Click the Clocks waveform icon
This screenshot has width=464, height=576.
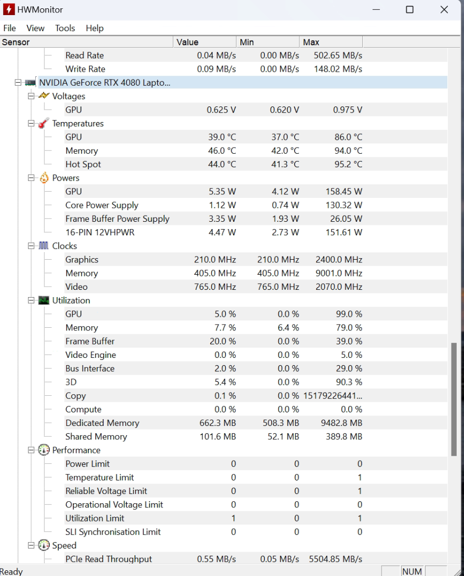(x=44, y=246)
